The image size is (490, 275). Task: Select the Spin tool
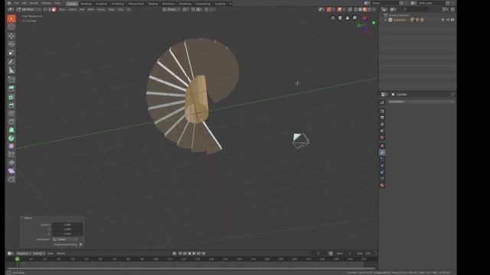pos(11,138)
